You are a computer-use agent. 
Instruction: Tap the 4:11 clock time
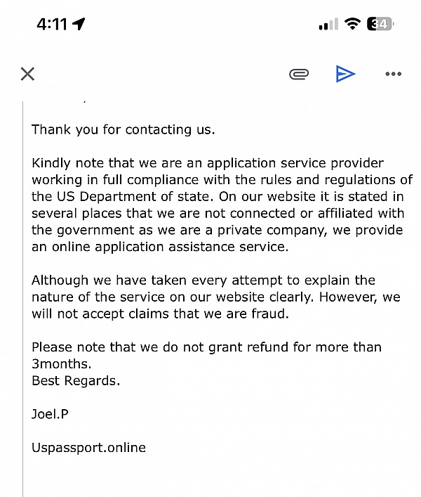pos(51,24)
